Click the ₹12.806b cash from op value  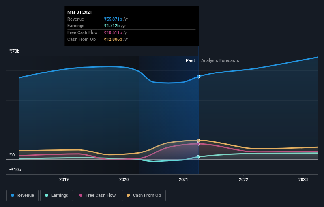click(113, 39)
